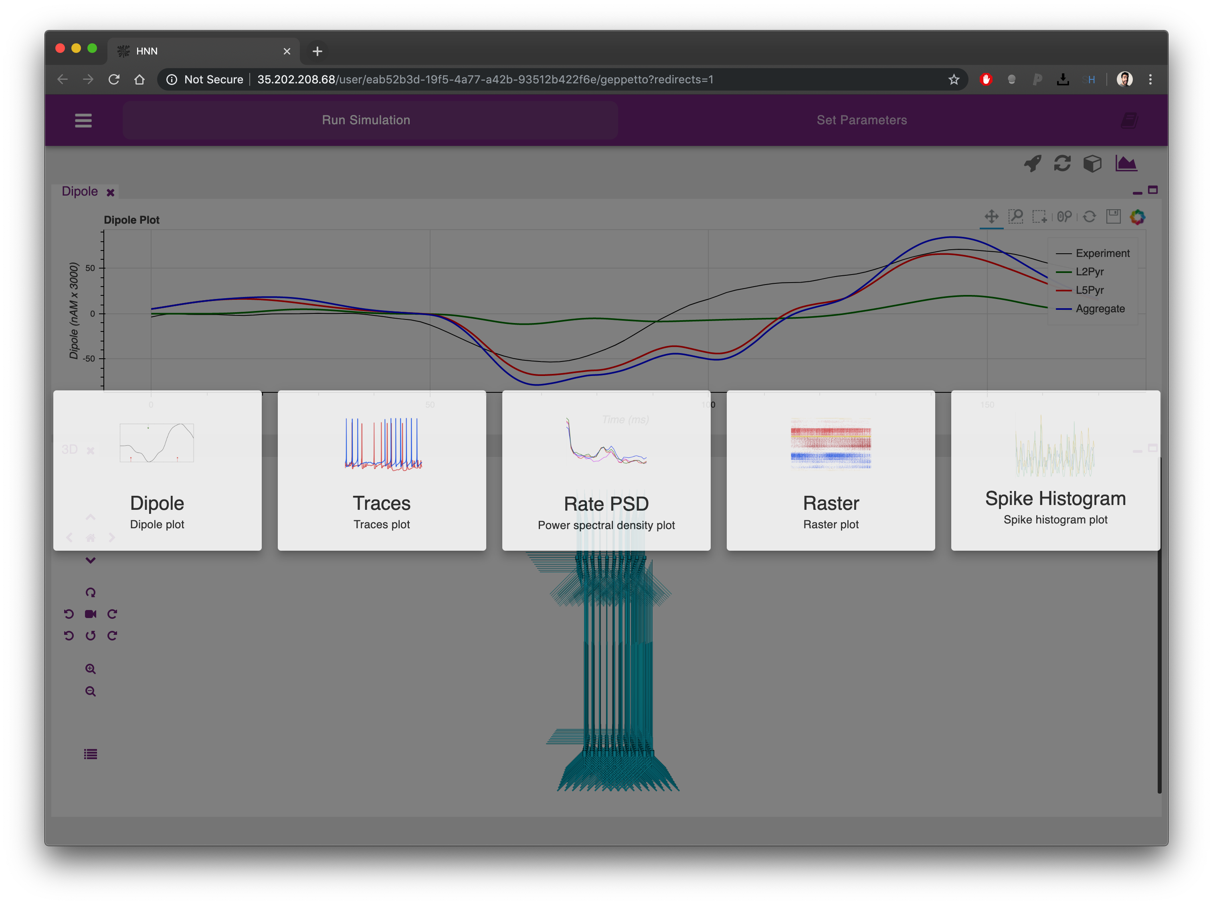Click the plot save floppy icon
The width and height of the screenshot is (1213, 905).
coord(1113,216)
